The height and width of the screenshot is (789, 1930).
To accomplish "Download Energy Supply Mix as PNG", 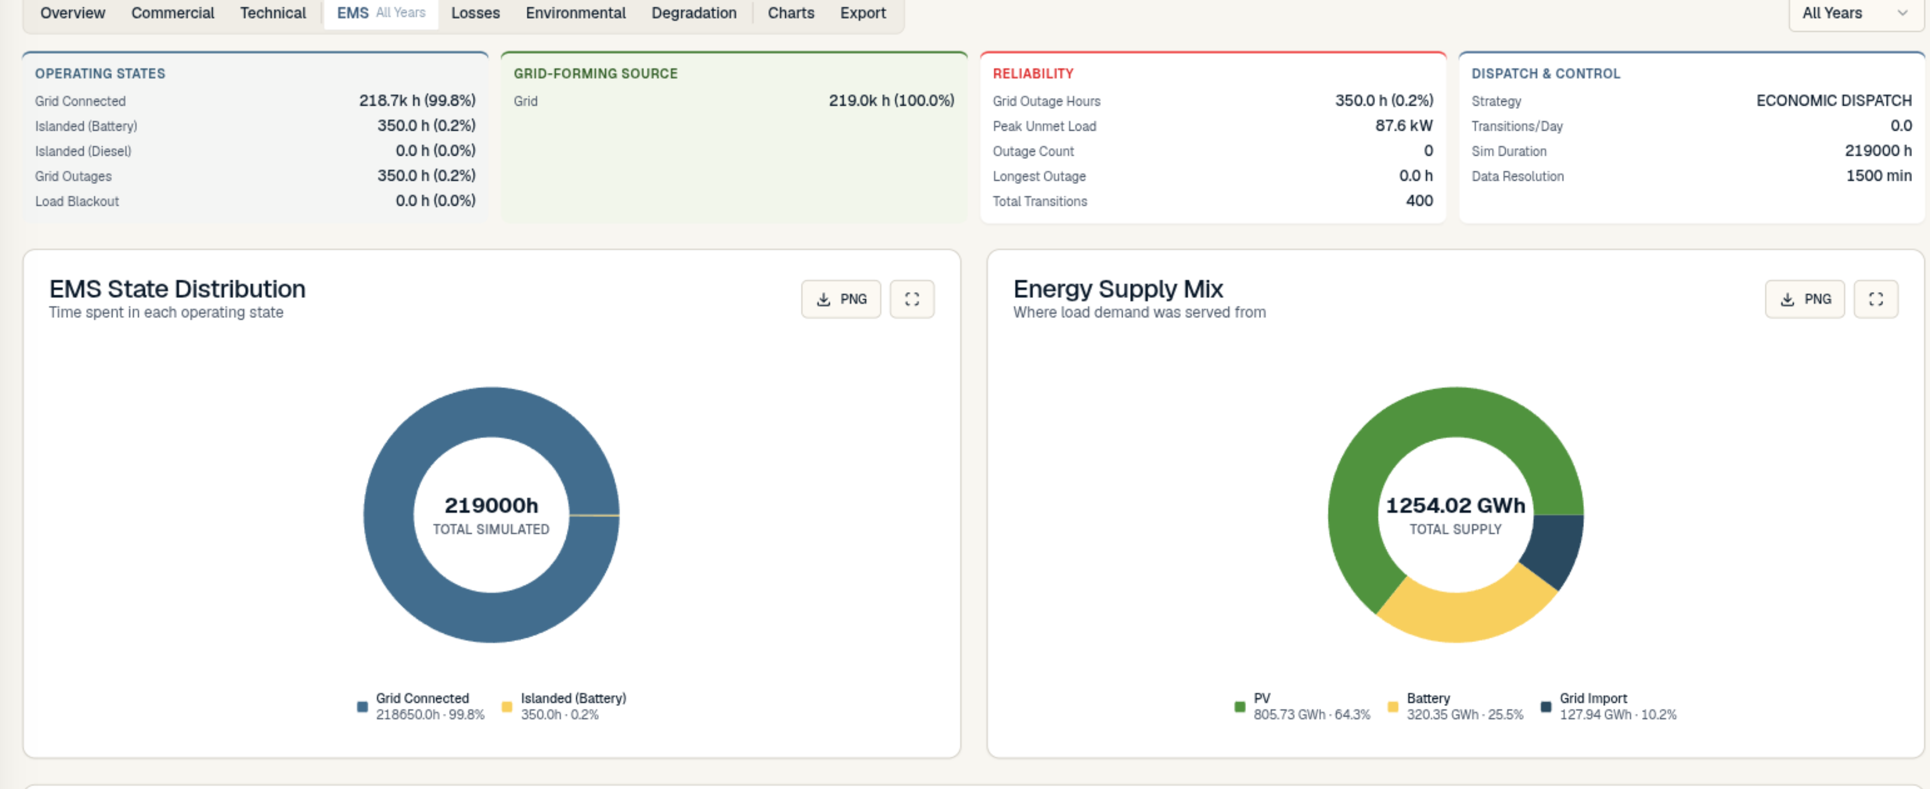I will [1804, 299].
